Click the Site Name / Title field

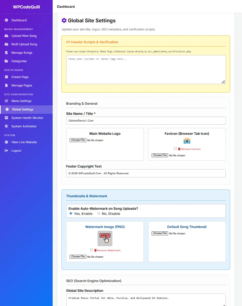pyautogui.click(x=146, y=121)
